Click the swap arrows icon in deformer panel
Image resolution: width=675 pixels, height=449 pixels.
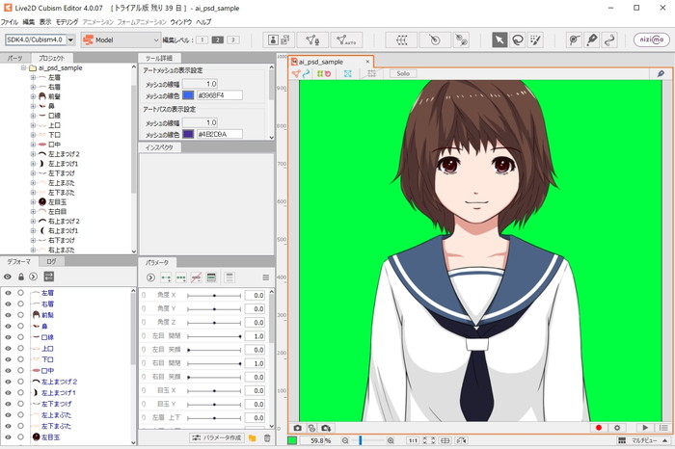click(x=48, y=277)
